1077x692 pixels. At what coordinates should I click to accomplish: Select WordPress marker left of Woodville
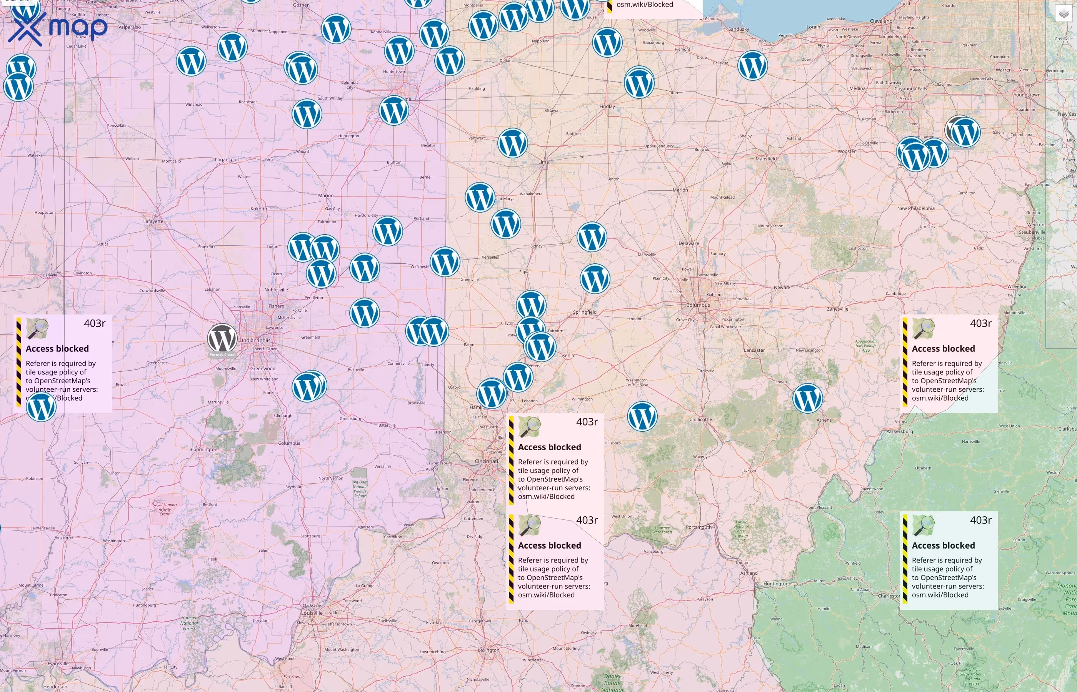click(x=608, y=43)
